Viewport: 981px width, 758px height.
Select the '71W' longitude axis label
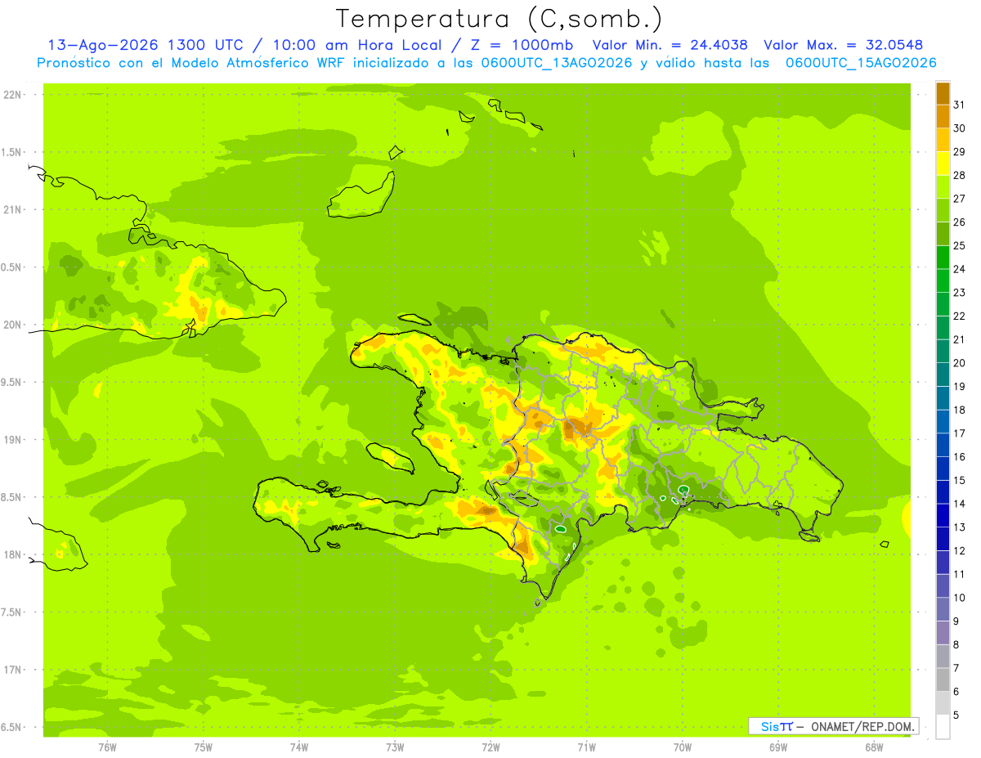click(586, 747)
